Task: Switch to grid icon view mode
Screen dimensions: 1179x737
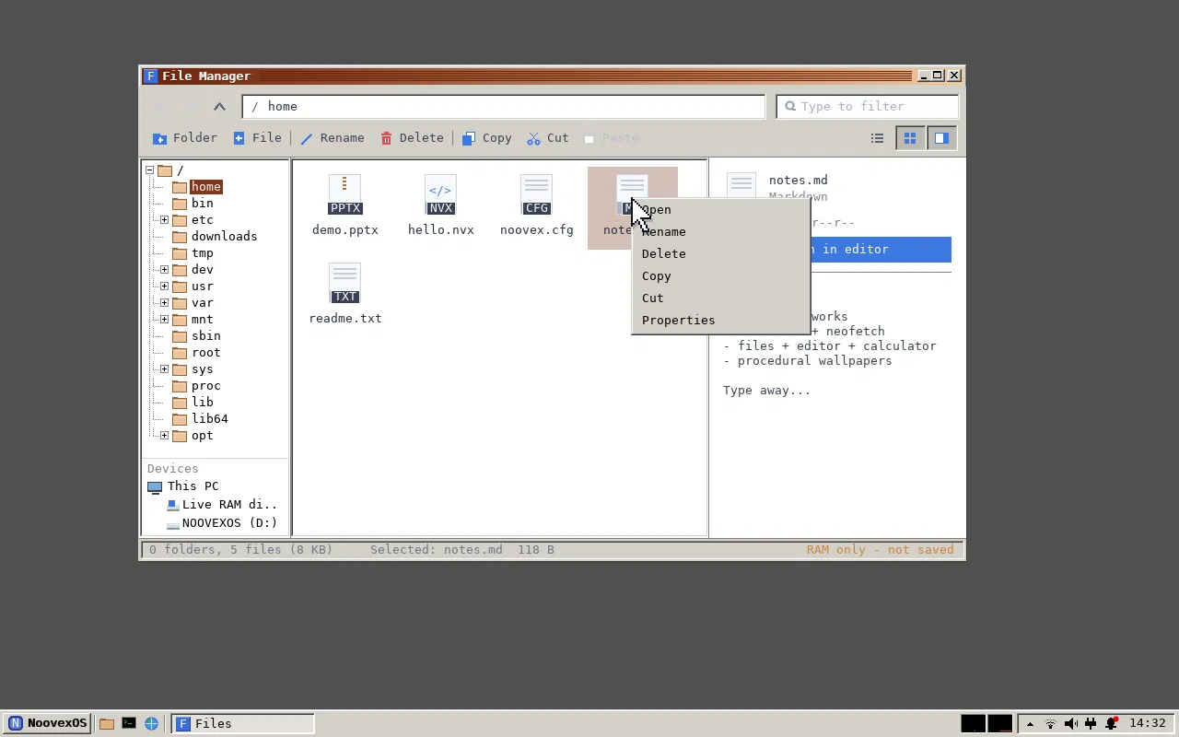Action: pyautogui.click(x=910, y=138)
